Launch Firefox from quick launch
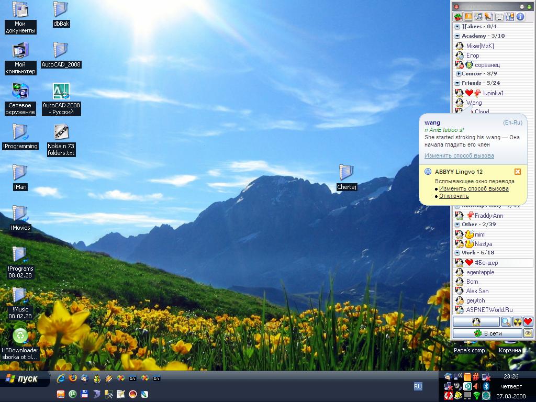The width and height of the screenshot is (536, 402). pyautogui.click(x=72, y=378)
